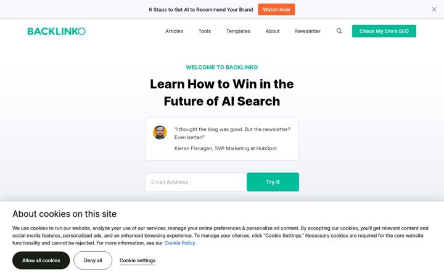Screen dimensions: 444x277
Task: Click the newsletter testimonial quote card
Action: coord(222,139)
